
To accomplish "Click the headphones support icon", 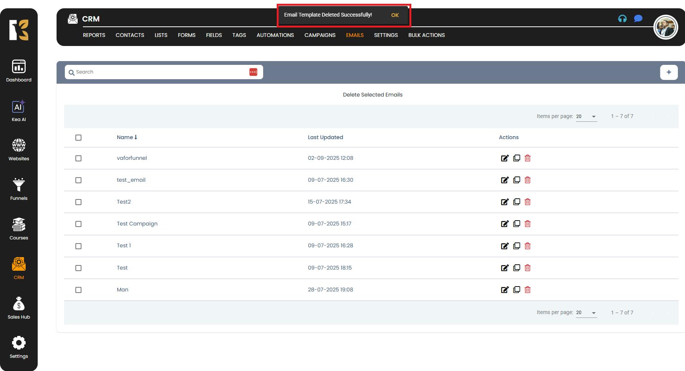I will pyautogui.click(x=622, y=18).
